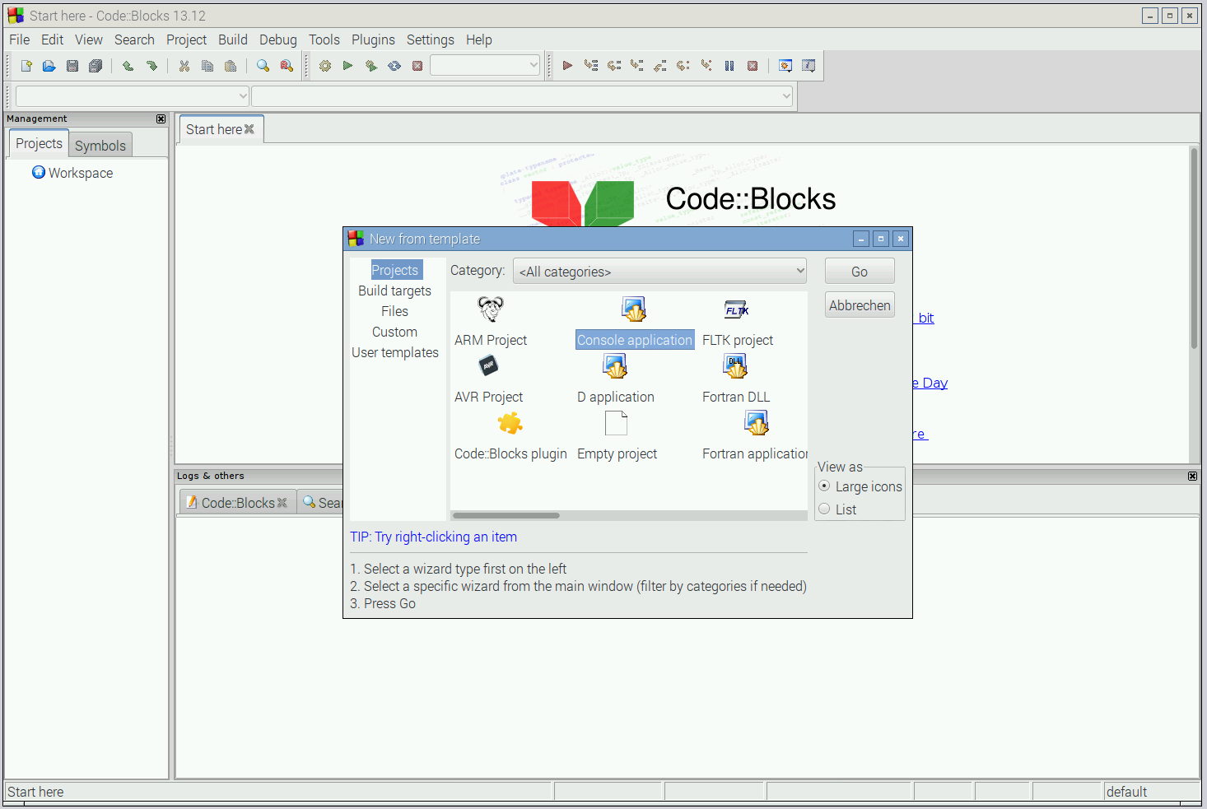Open the Debug menu
This screenshot has height=809, width=1207.
click(x=277, y=40)
